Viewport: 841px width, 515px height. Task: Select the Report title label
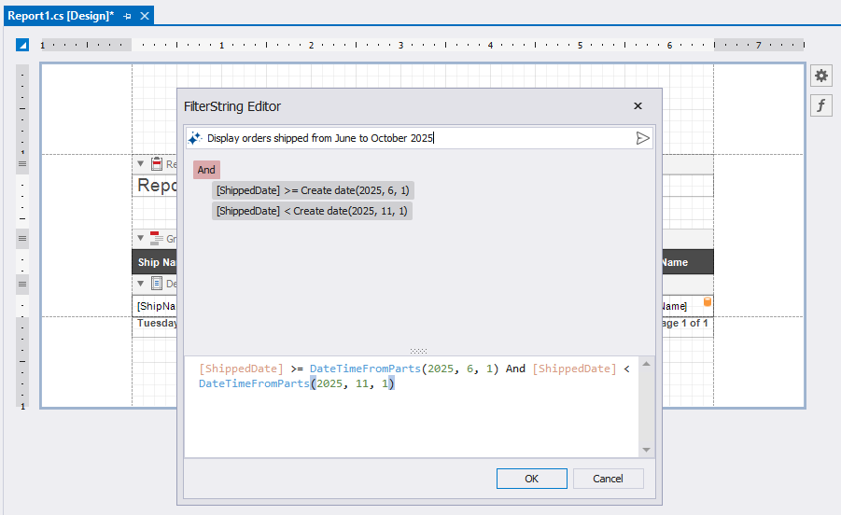155,186
